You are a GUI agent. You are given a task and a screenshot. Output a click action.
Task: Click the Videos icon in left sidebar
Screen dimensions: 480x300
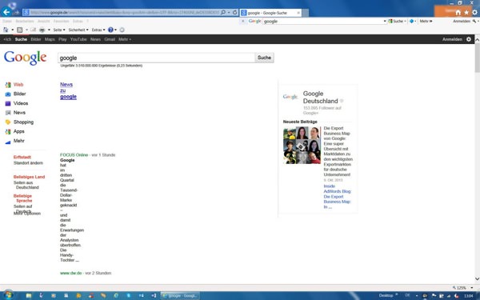(8, 103)
